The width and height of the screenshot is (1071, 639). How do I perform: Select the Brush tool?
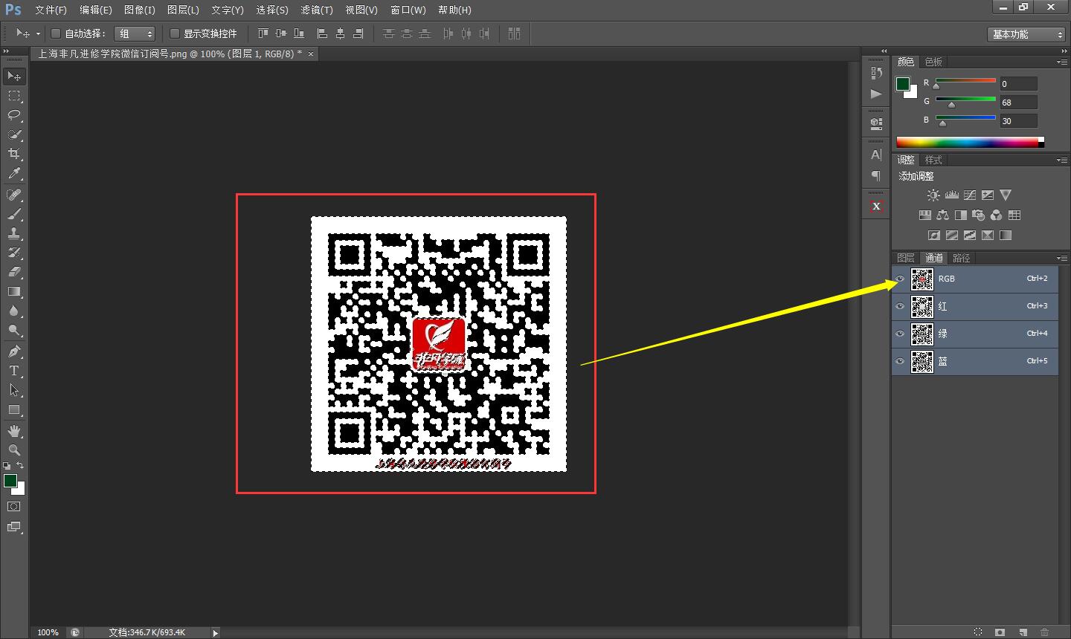[14, 214]
